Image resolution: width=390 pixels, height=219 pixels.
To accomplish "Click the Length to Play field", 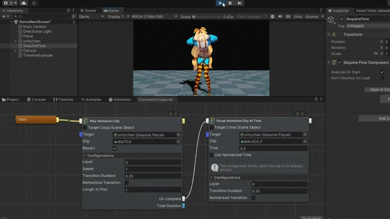I will pyautogui.click(x=153, y=190).
